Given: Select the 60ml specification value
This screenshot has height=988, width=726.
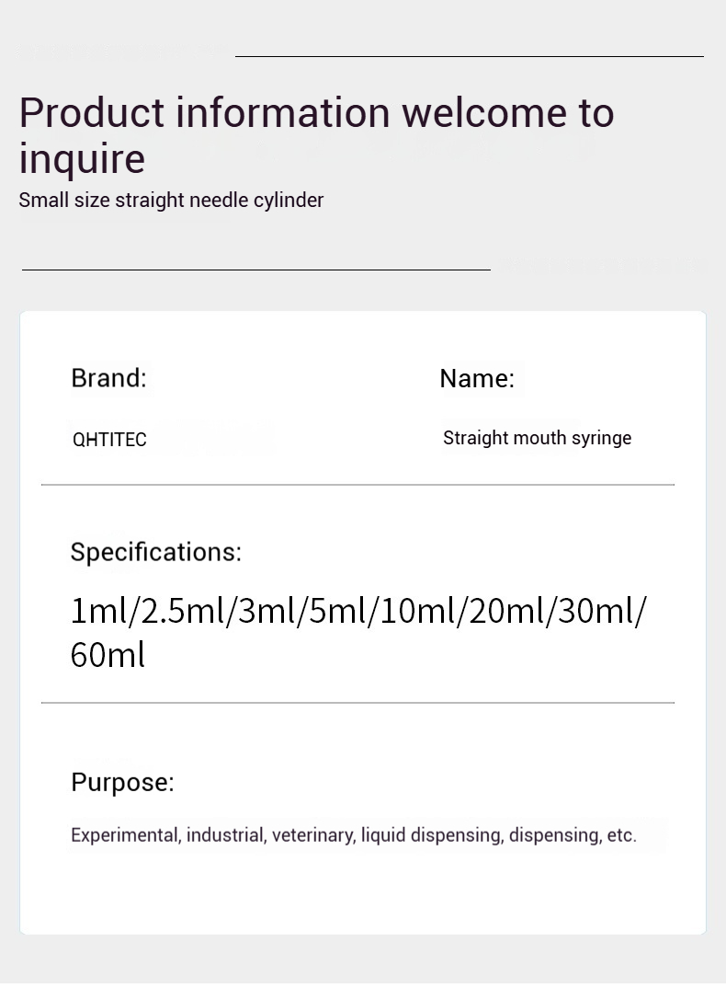Looking at the screenshot, I should (x=108, y=655).
